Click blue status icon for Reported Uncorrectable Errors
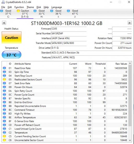The width and height of the screenshot is (134, 144). point(4,106)
